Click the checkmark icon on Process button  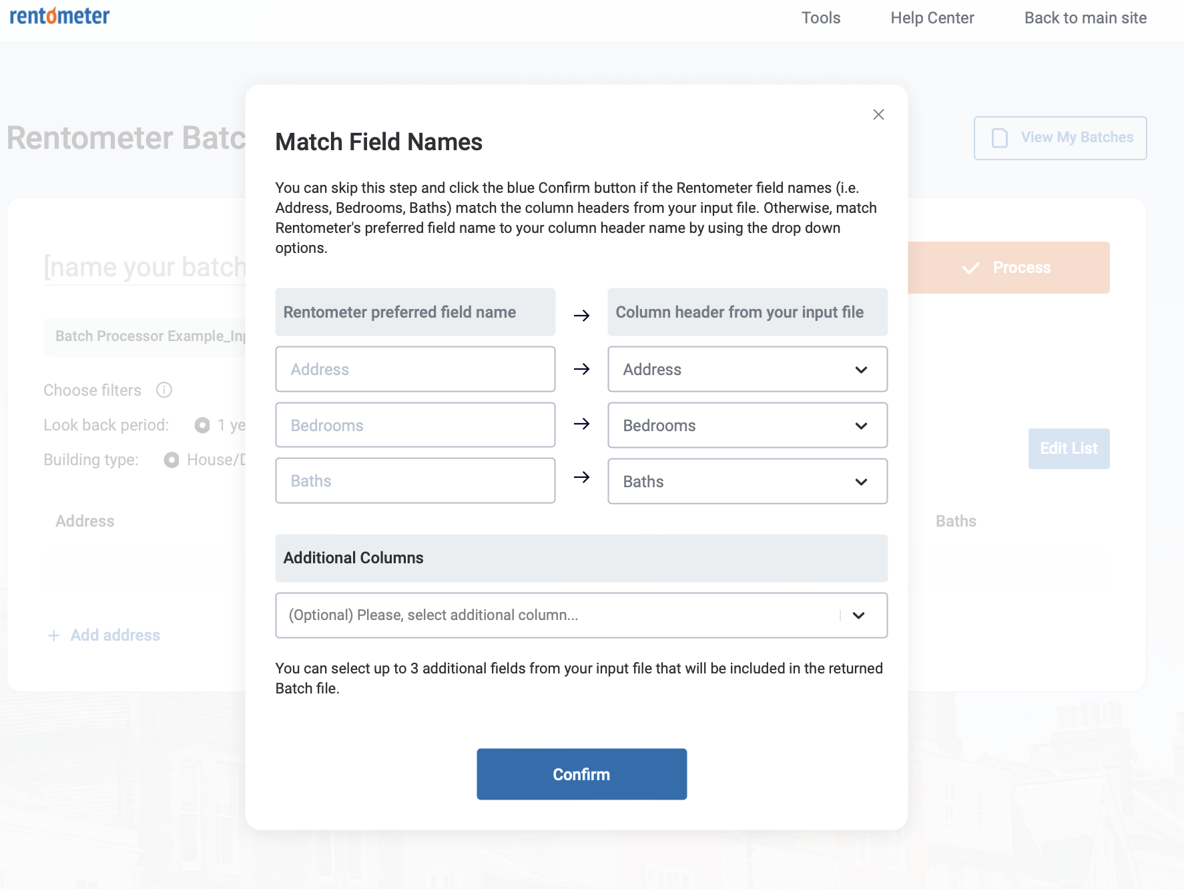click(970, 268)
